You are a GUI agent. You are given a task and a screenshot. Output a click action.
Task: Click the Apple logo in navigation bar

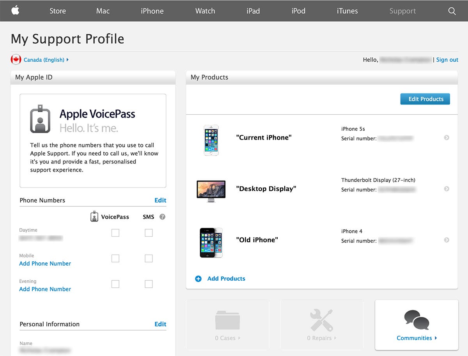[15, 10]
